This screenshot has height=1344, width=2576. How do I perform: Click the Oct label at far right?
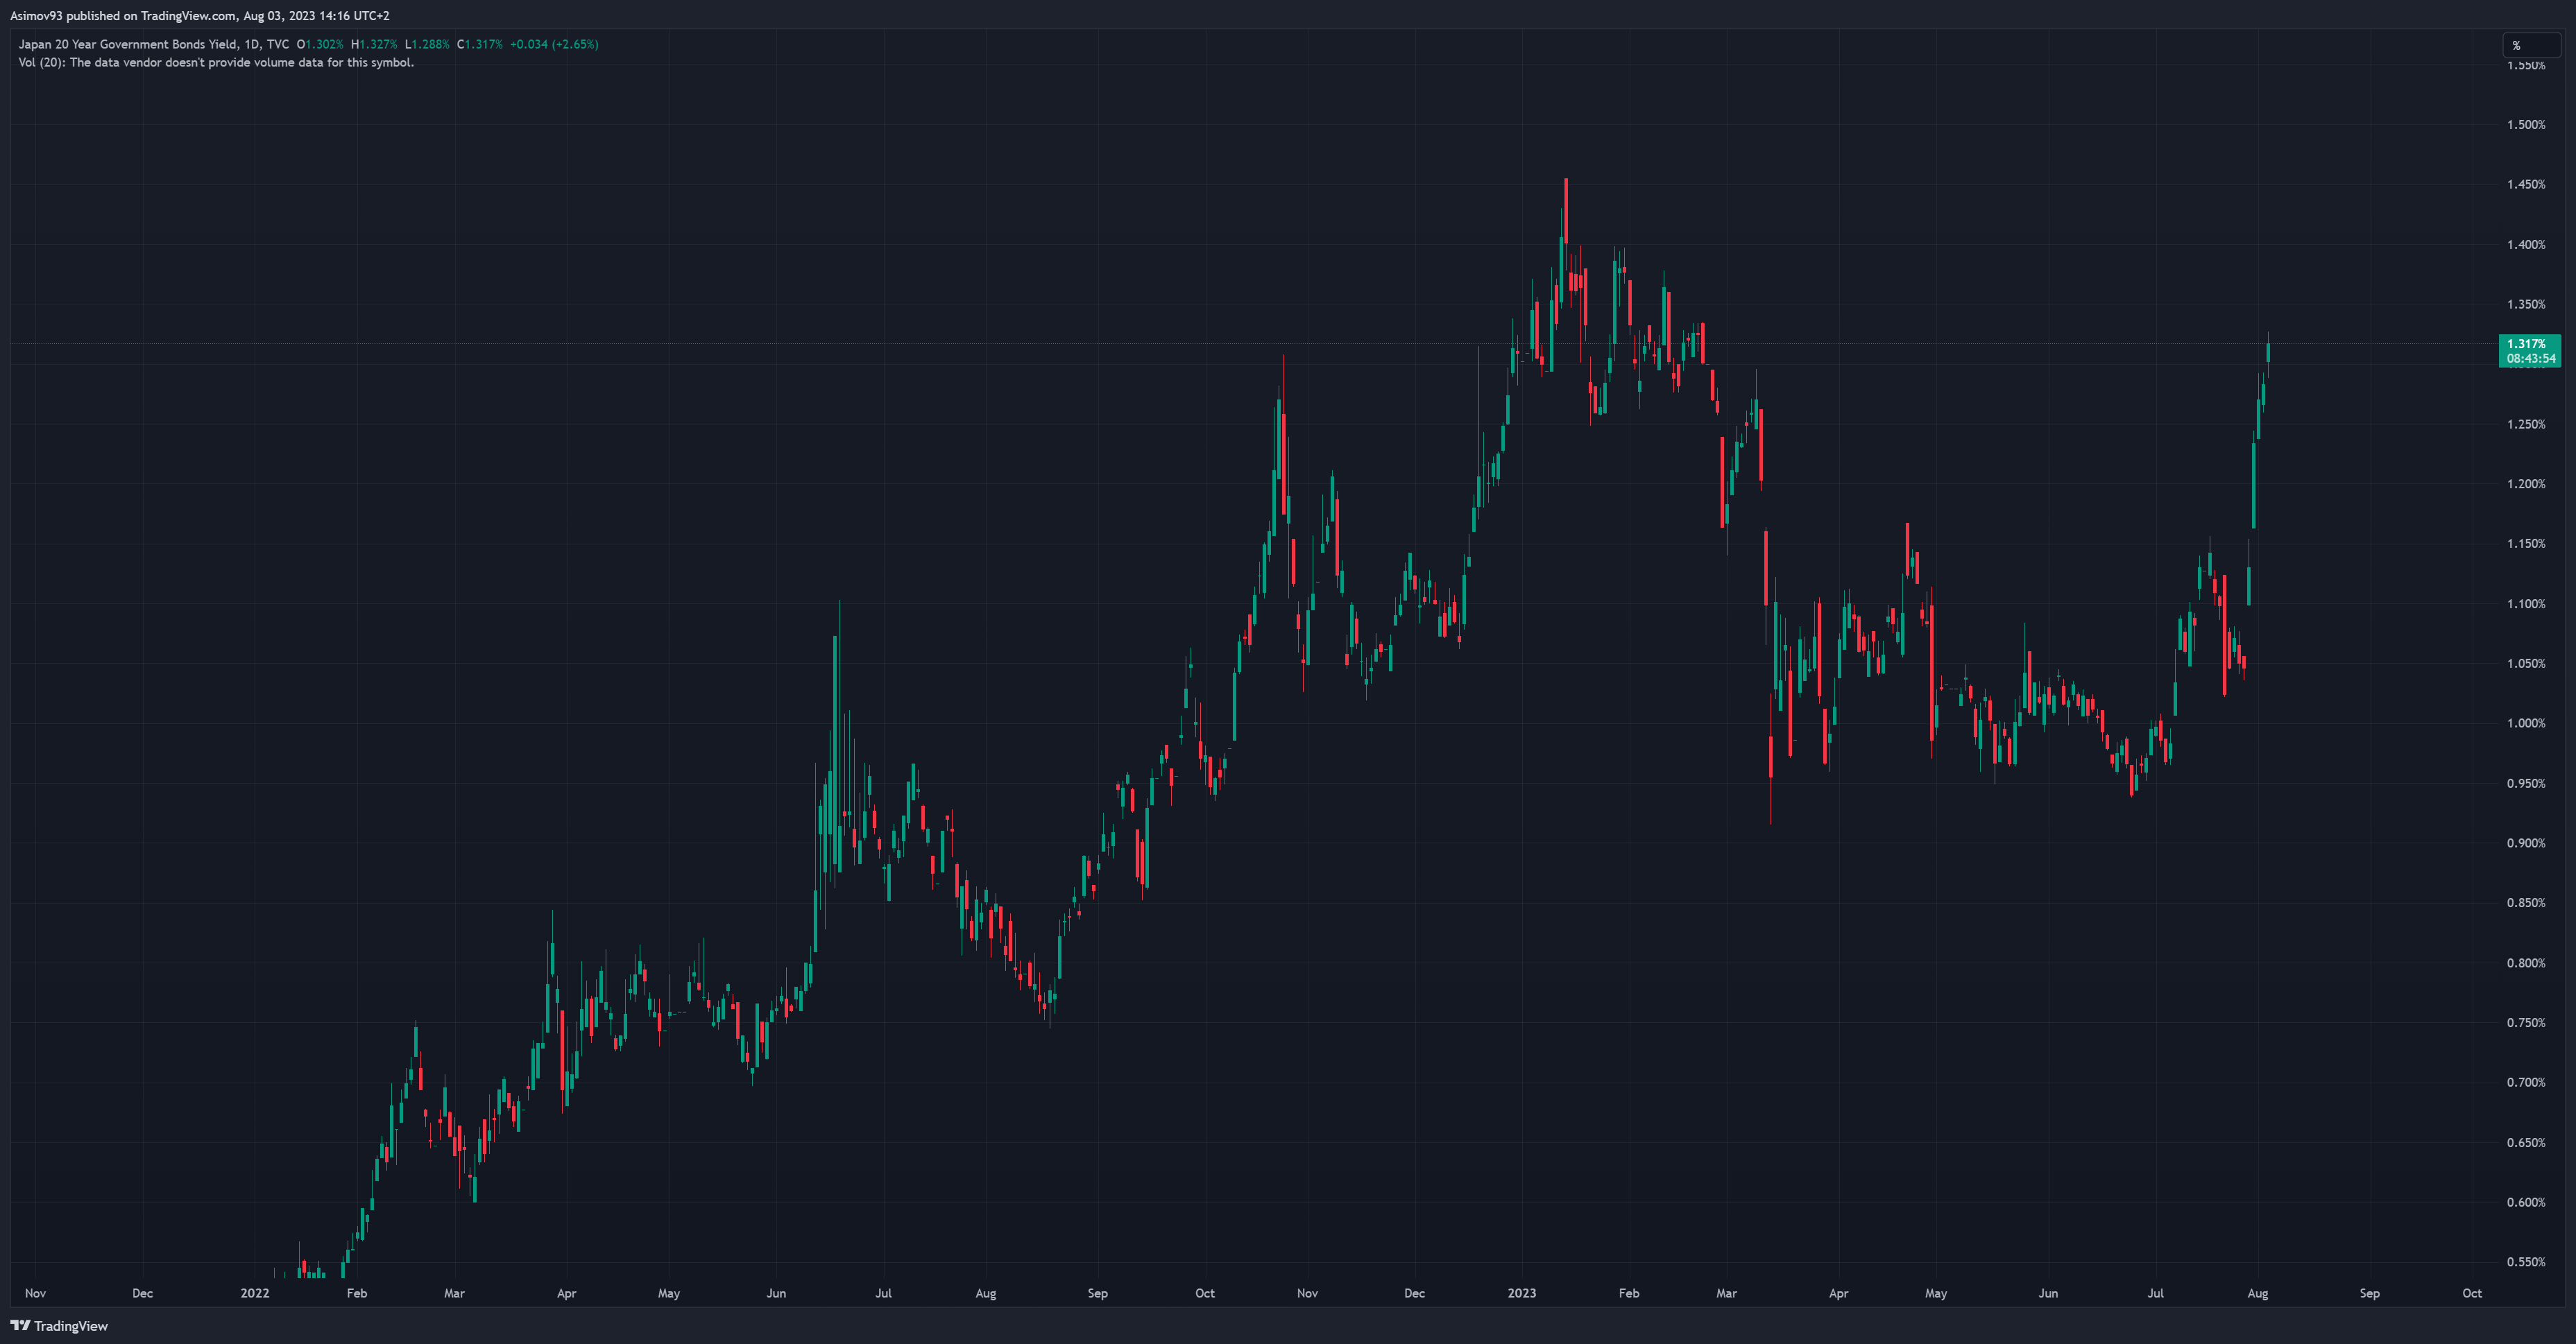[2471, 1293]
